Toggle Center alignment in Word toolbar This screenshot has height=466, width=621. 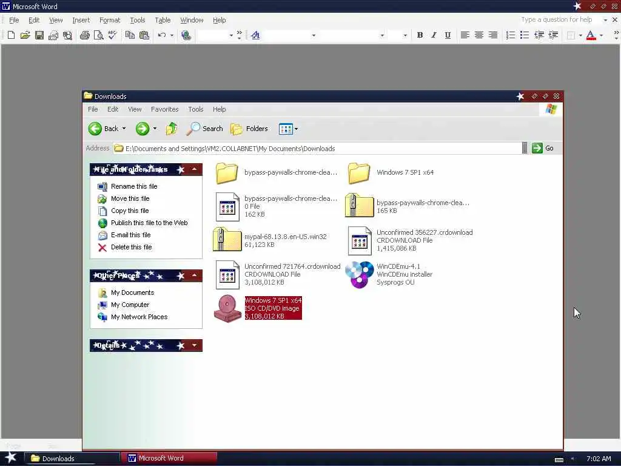tap(479, 35)
